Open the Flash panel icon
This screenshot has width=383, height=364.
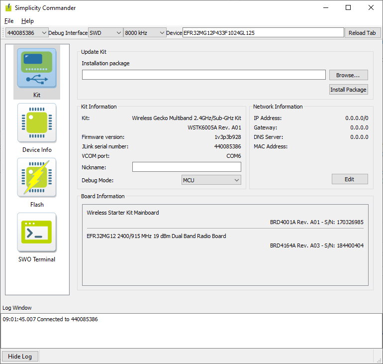point(37,178)
